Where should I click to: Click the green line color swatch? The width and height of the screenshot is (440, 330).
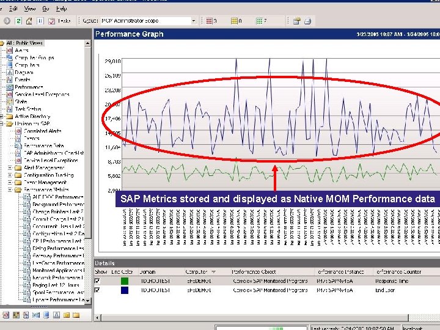[125, 281]
